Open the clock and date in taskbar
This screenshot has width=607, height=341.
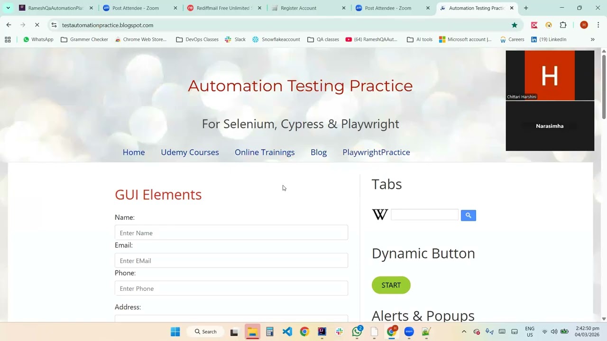(x=587, y=332)
